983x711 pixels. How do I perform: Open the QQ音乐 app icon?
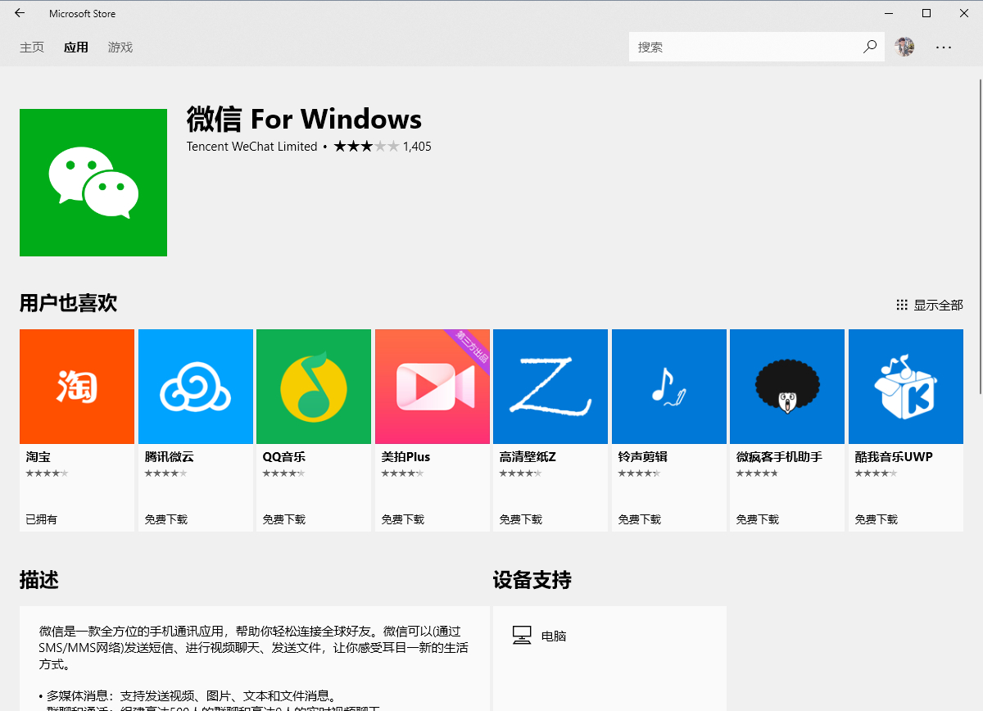[x=314, y=387]
